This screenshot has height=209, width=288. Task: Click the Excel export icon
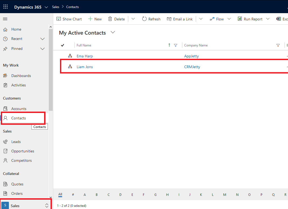278,19
